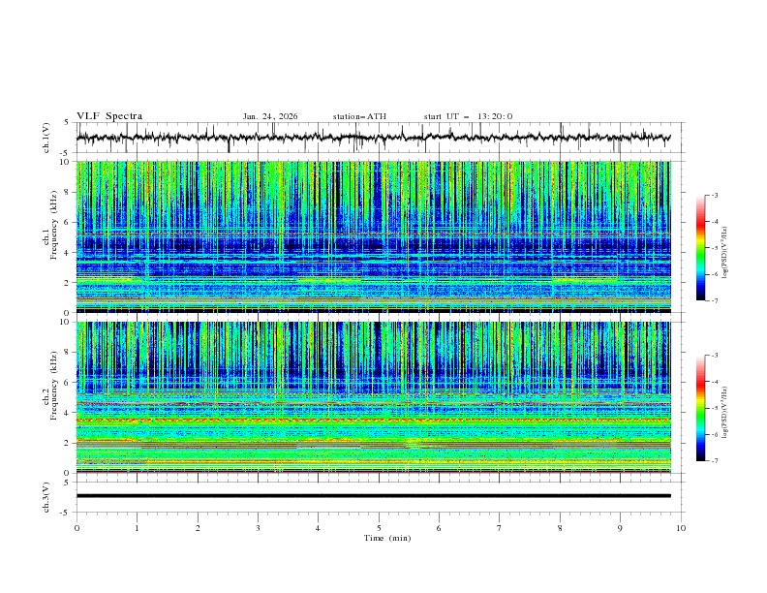Click the 0 minute tick label on time axis

pyautogui.click(x=77, y=528)
